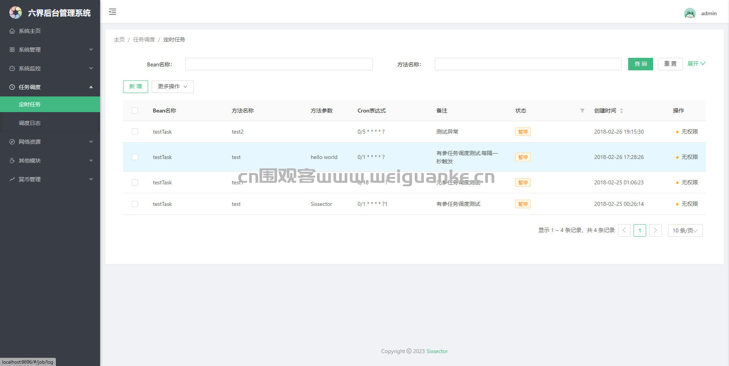This screenshot has width=729, height=366.
Task: Click page number 1 button
Action: [640, 230]
